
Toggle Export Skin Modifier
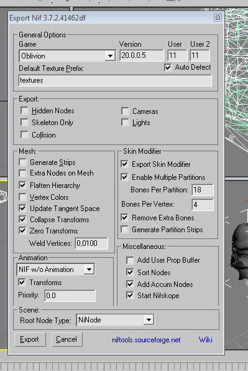[124, 164]
